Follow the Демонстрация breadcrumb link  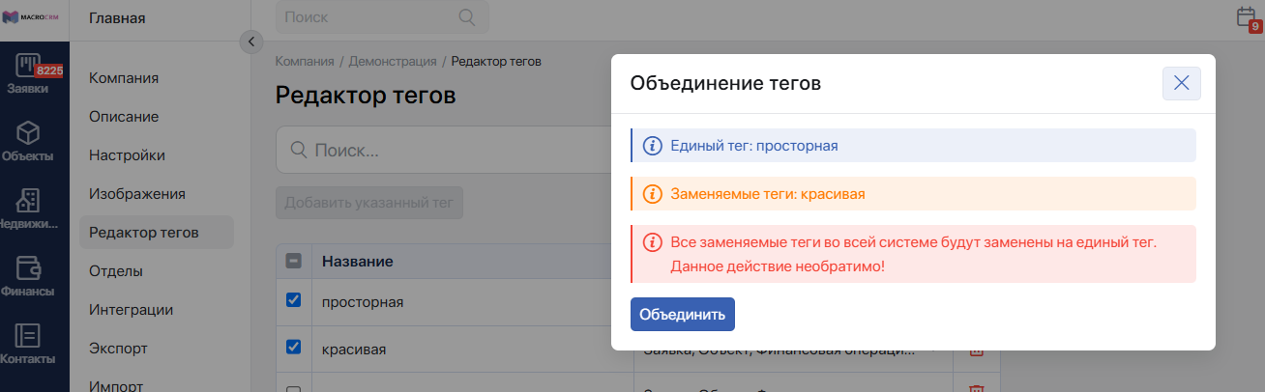[393, 62]
